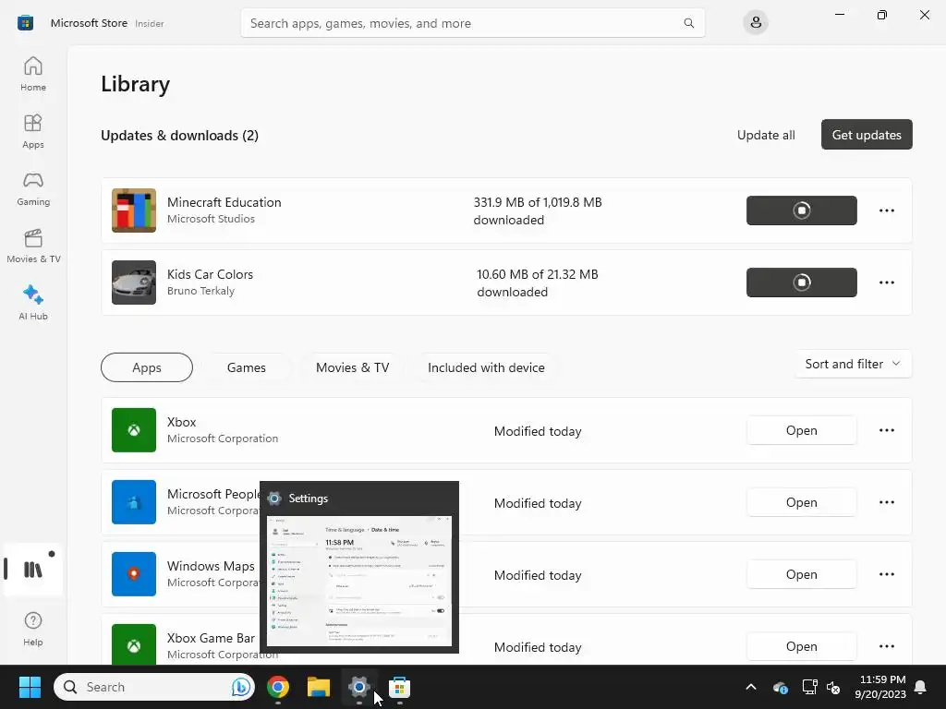Open File Explorer from the taskbar
This screenshot has width=946, height=709.
(319, 687)
